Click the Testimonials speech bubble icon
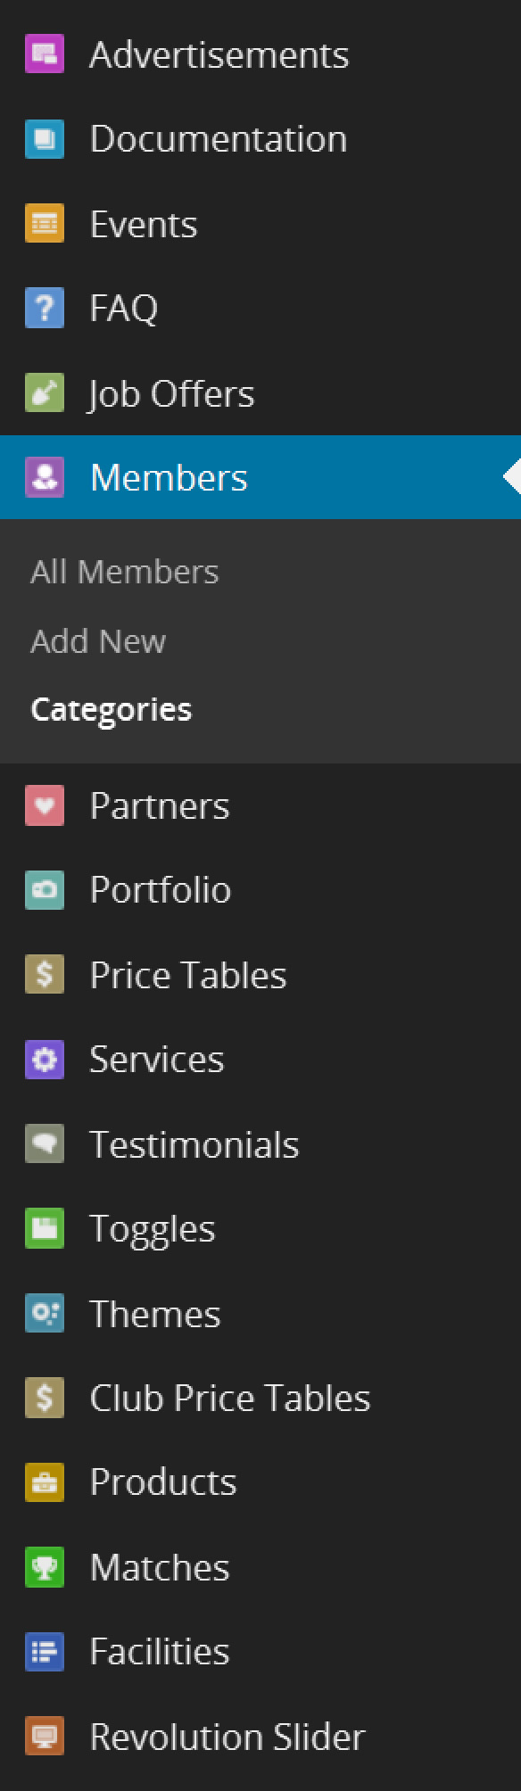The height and width of the screenshot is (1791, 521). (45, 1144)
